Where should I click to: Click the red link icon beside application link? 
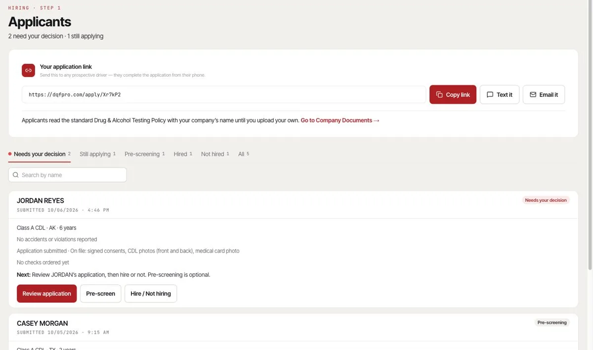[28, 70]
